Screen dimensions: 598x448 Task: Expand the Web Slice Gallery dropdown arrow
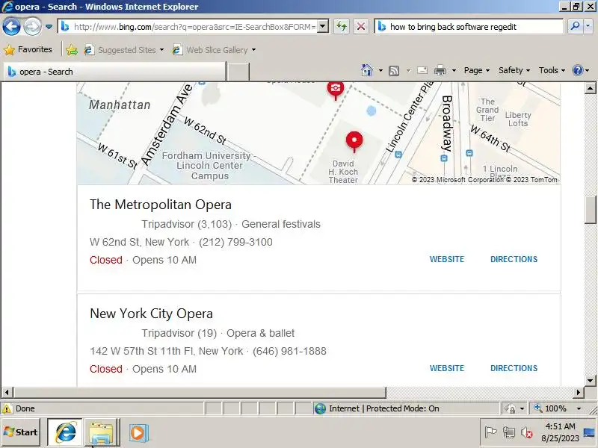coord(253,50)
